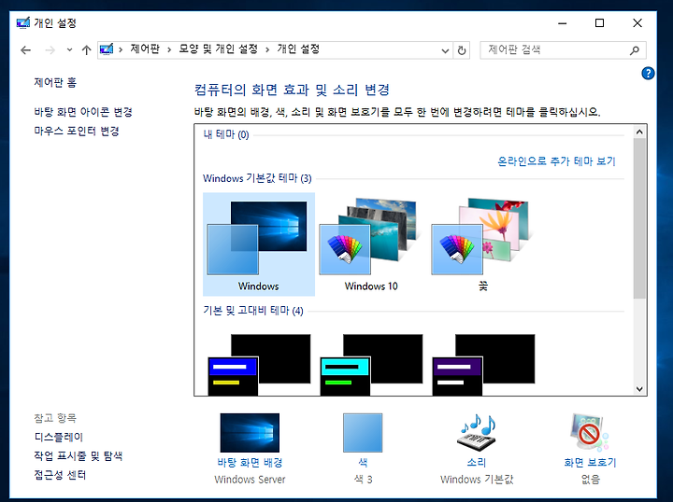The image size is (673, 502).
Task: Click the 내 테마 (0) group header
Action: 226,135
